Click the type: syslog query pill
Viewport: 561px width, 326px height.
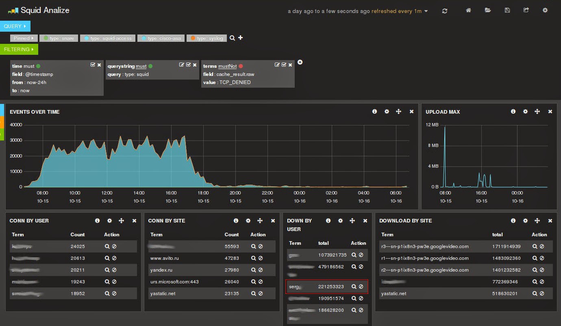pyautogui.click(x=207, y=38)
